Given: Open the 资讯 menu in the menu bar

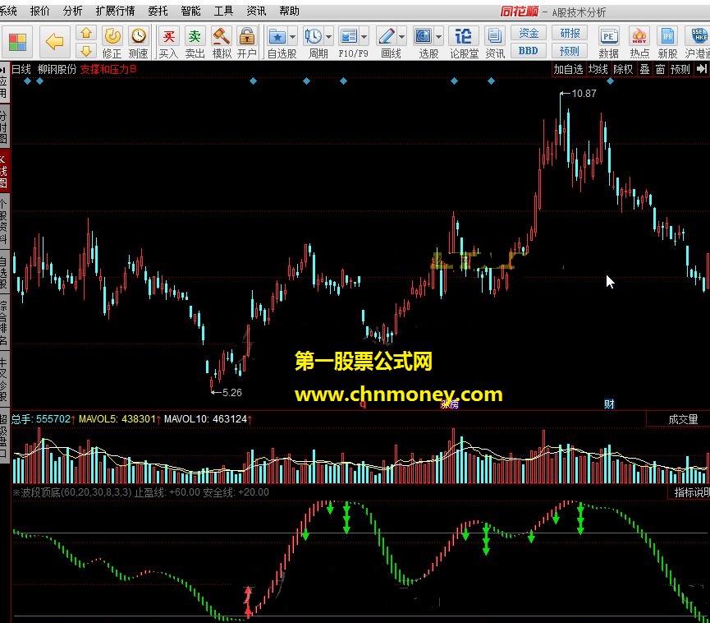Looking at the screenshot, I should (x=256, y=11).
